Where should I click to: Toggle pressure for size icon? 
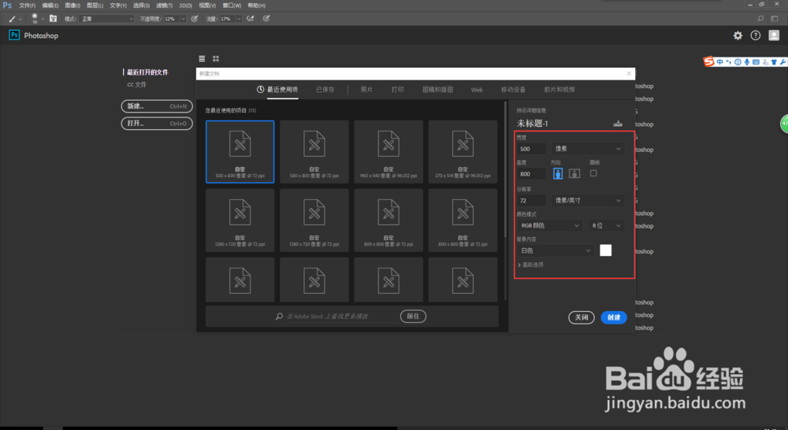[266, 19]
